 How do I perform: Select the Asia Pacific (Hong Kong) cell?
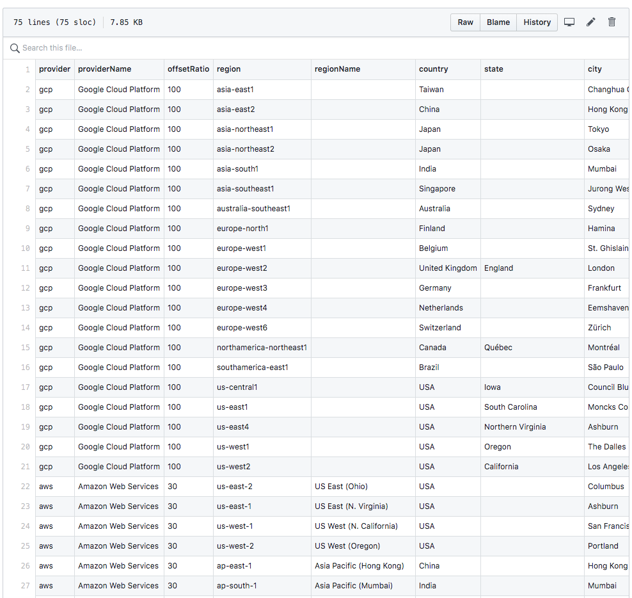point(363,566)
